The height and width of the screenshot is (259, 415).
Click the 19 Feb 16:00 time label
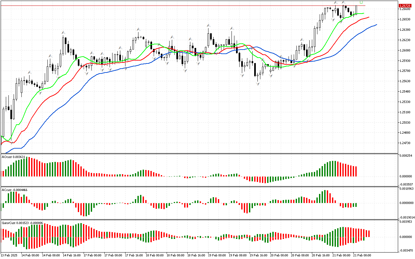(258, 255)
